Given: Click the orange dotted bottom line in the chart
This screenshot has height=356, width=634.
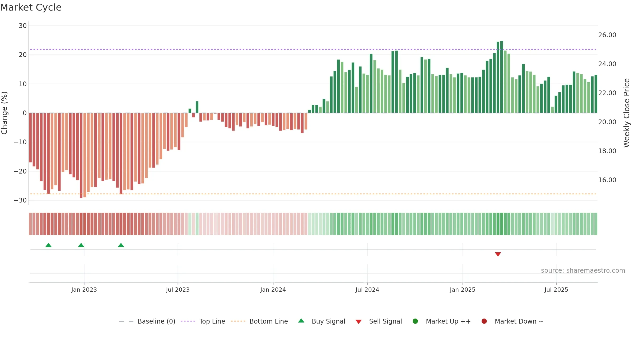Looking at the screenshot, I should pos(313,194).
